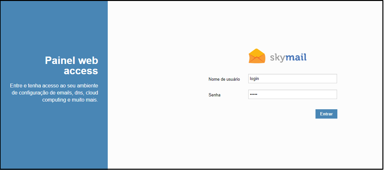Click empty blue panel area above the heading
The image size is (384, 170).
(x=54, y=26)
